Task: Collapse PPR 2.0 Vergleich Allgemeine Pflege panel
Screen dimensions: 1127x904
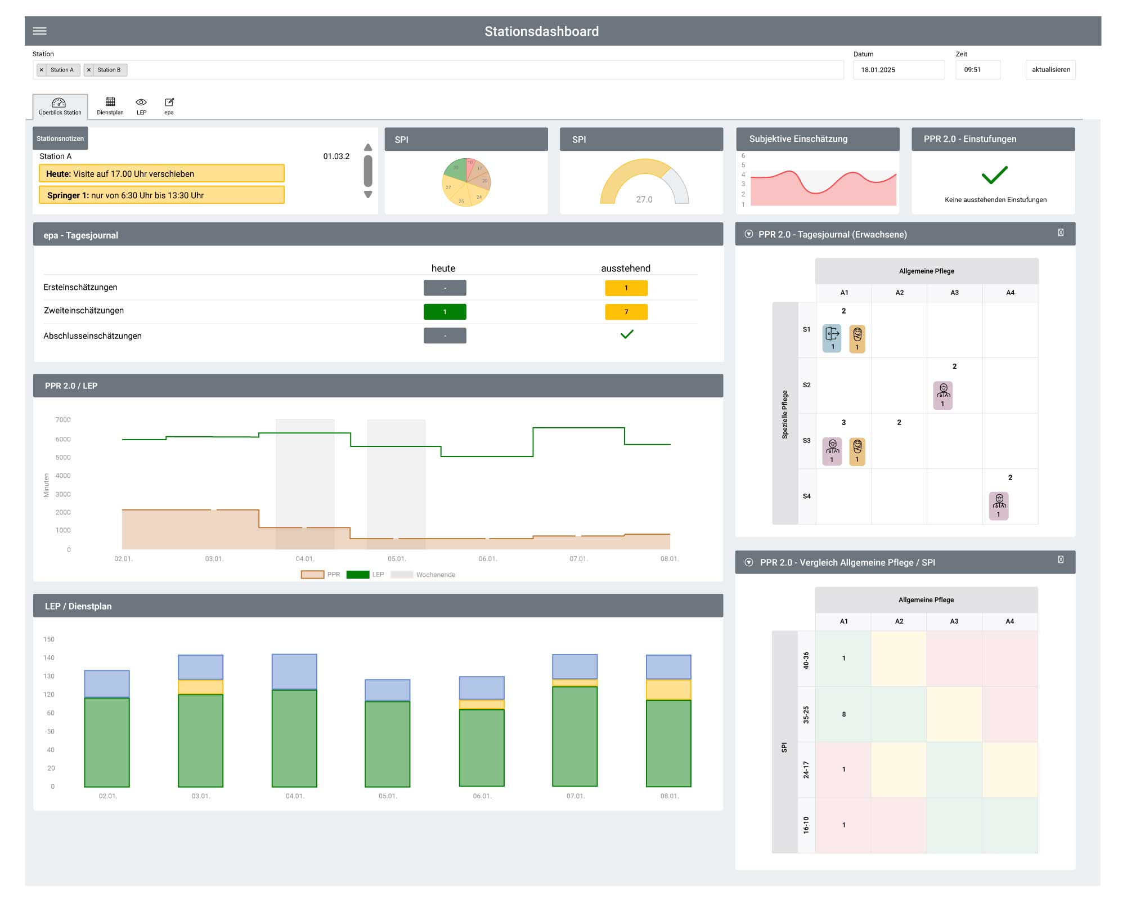Action: [x=749, y=562]
